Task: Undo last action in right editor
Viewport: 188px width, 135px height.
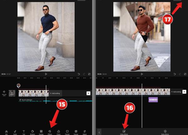Action: click(175, 74)
